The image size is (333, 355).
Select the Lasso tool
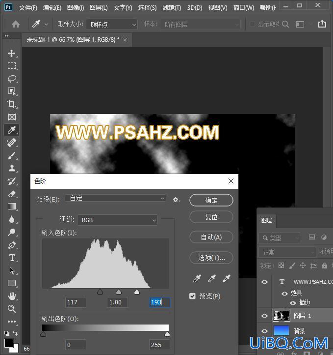11,79
